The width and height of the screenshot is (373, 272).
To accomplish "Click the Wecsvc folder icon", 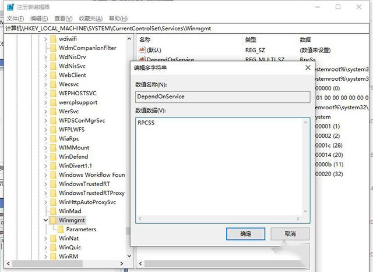I will coord(53,84).
